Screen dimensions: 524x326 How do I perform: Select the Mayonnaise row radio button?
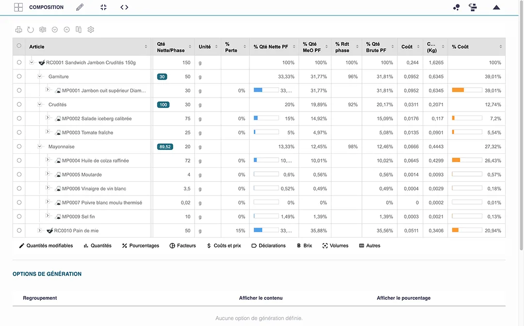19,147
